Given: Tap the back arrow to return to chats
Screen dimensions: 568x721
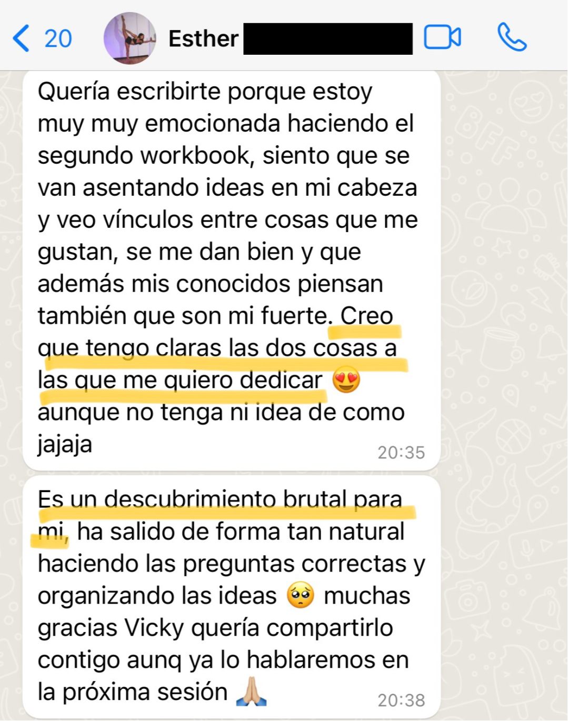Looking at the screenshot, I should [x=21, y=38].
